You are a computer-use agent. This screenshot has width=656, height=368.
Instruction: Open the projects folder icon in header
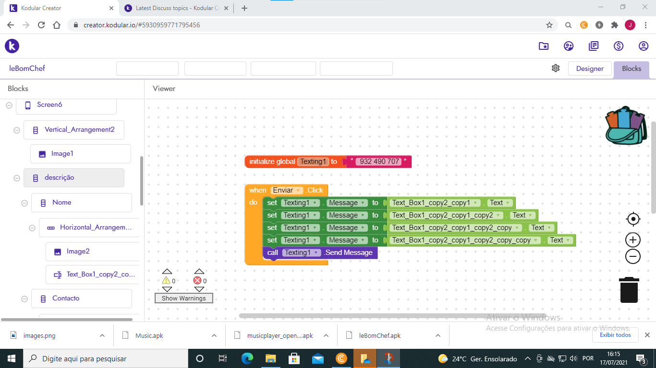544,46
